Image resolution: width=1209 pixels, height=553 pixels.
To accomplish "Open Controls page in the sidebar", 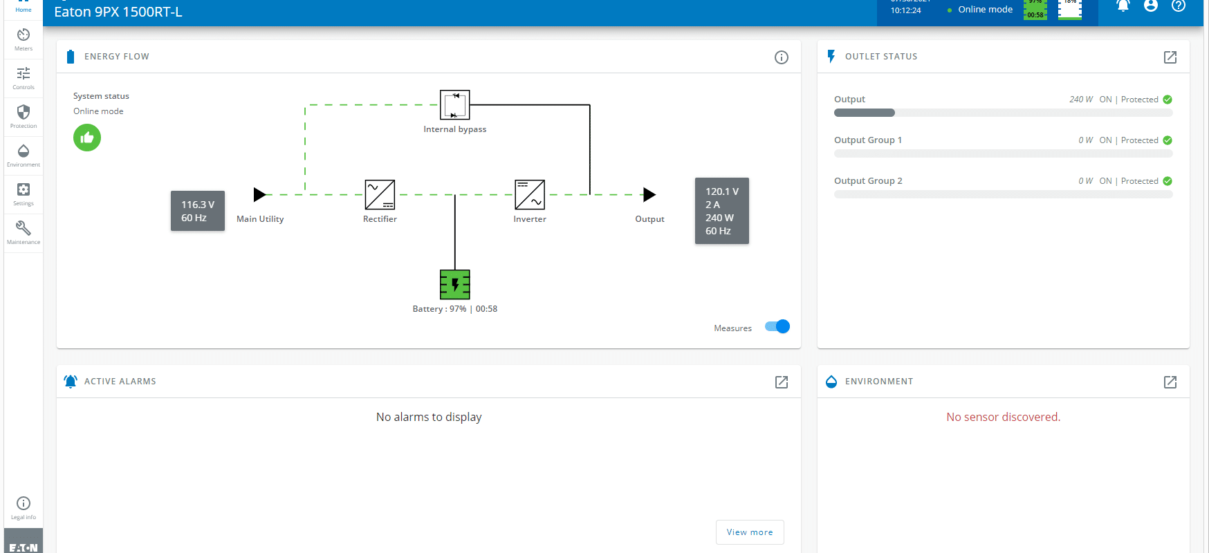I will 24,79.
